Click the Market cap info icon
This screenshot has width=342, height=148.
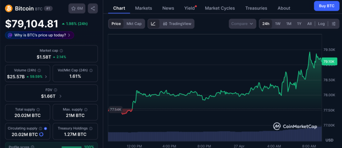click(x=61, y=51)
